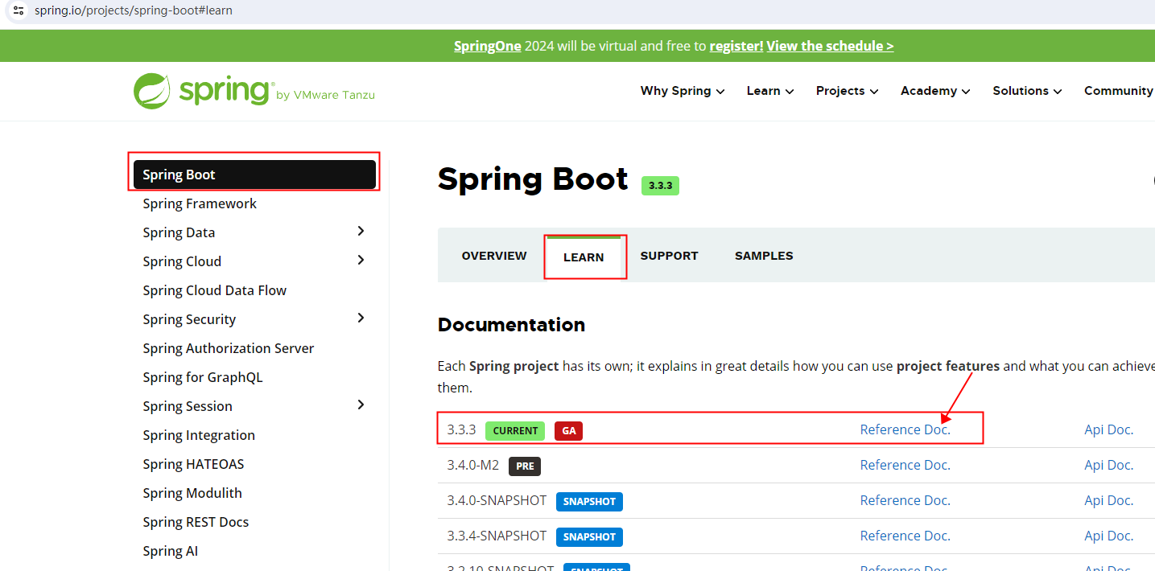Expand the Spring Session sidebar chevron
The height and width of the screenshot is (571, 1155).
(361, 405)
